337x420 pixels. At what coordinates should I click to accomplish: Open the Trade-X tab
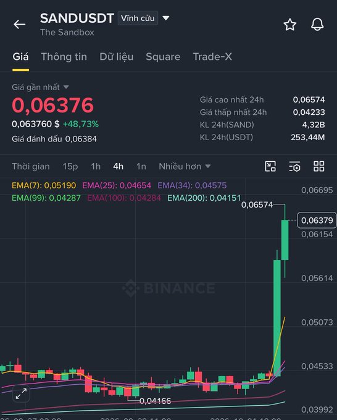coord(212,57)
